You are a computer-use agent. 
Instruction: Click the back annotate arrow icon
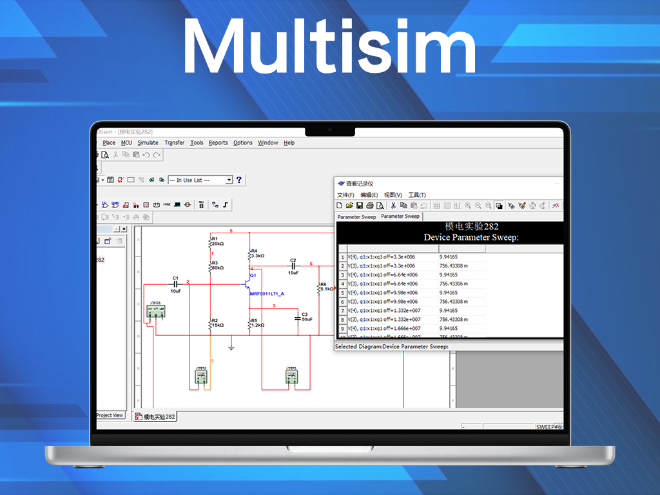point(151,180)
